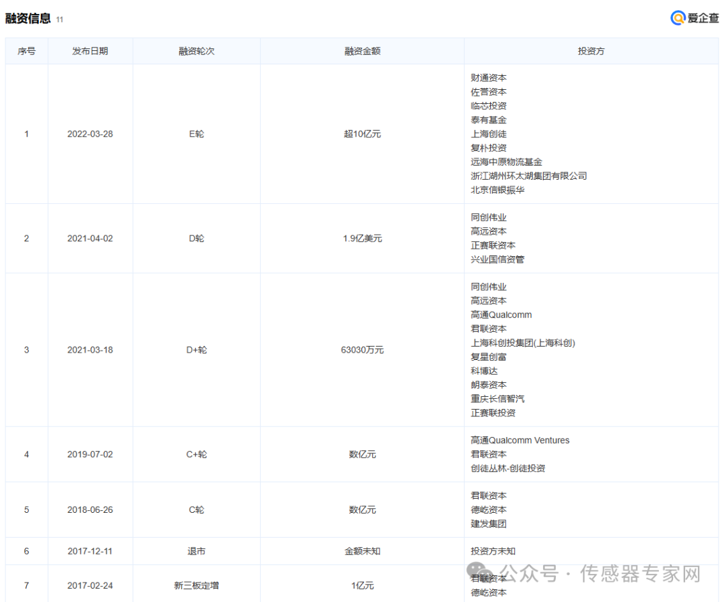Open investor 北京信银振华
Screen dimensions: 724x602
coord(497,190)
